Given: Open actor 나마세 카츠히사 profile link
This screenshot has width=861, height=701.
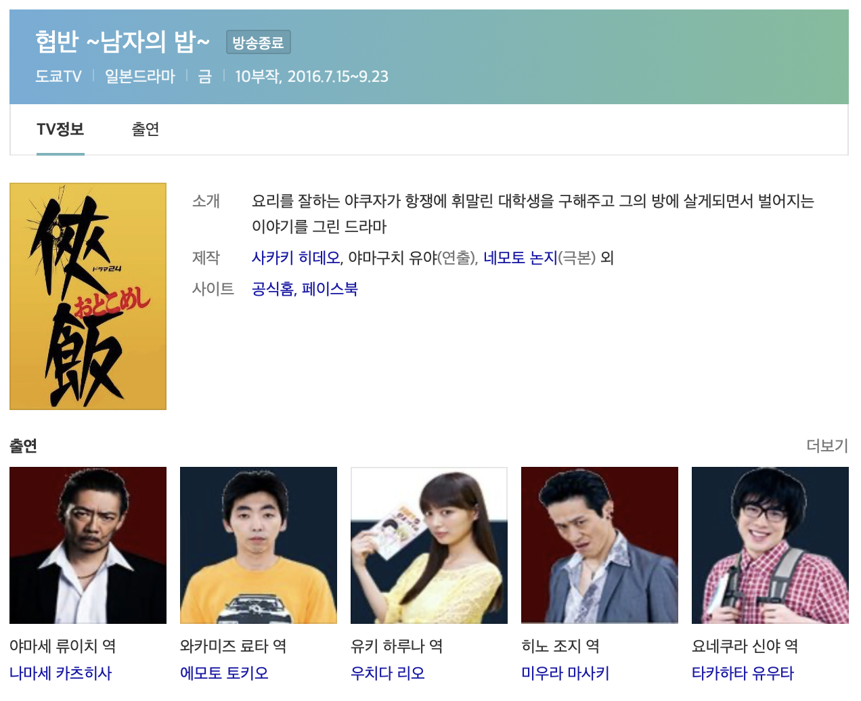Looking at the screenshot, I should (x=61, y=673).
